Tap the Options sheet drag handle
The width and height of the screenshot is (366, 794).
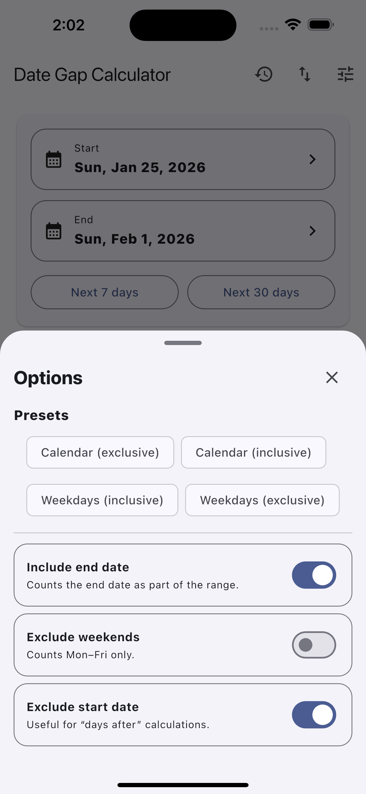click(183, 343)
